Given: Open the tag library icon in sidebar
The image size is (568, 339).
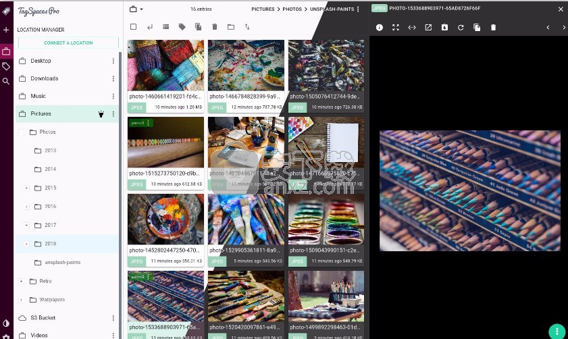Looking at the screenshot, I should (x=6, y=66).
